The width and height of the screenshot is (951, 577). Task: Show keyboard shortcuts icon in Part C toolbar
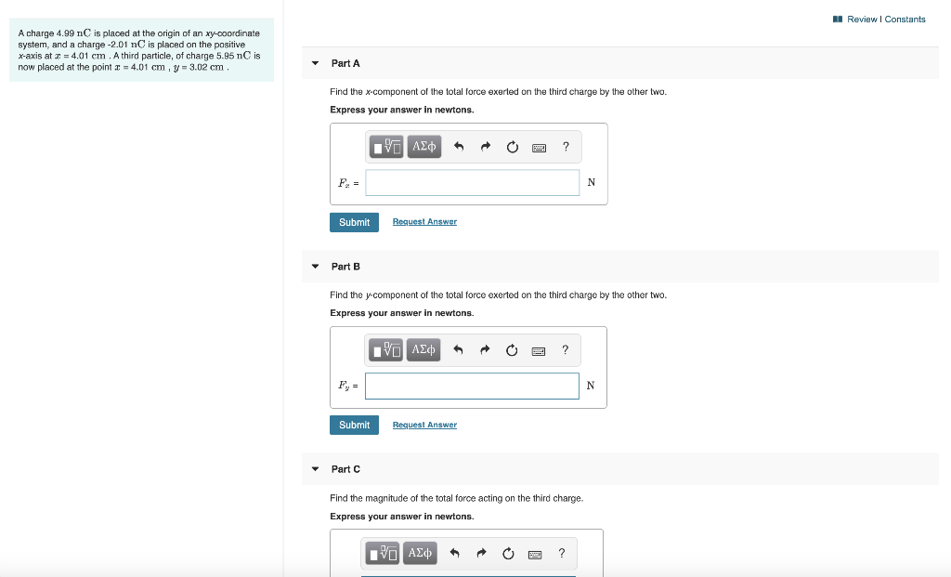click(x=535, y=554)
